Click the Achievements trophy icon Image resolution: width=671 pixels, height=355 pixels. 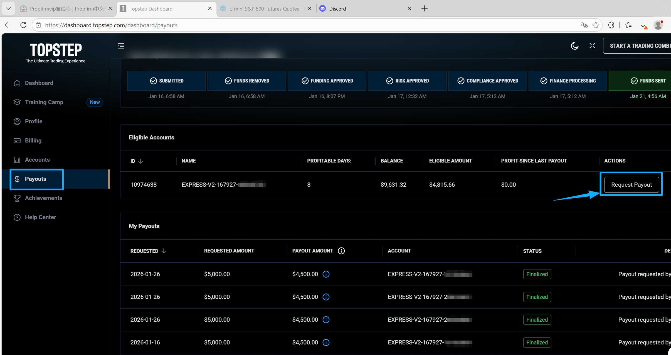(17, 198)
